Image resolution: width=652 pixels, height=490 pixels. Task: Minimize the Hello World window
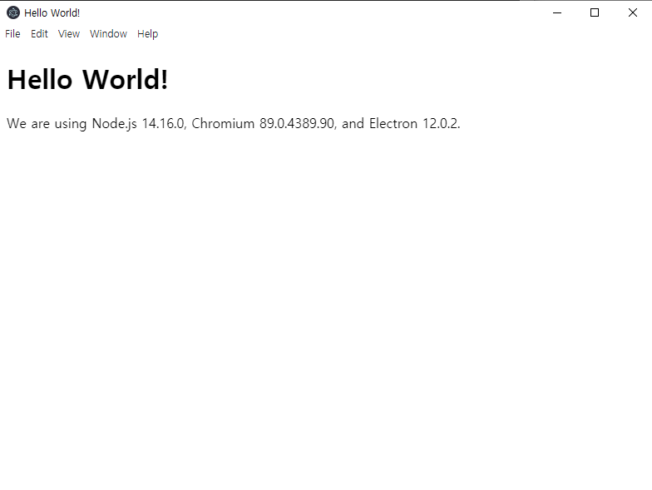coord(557,13)
